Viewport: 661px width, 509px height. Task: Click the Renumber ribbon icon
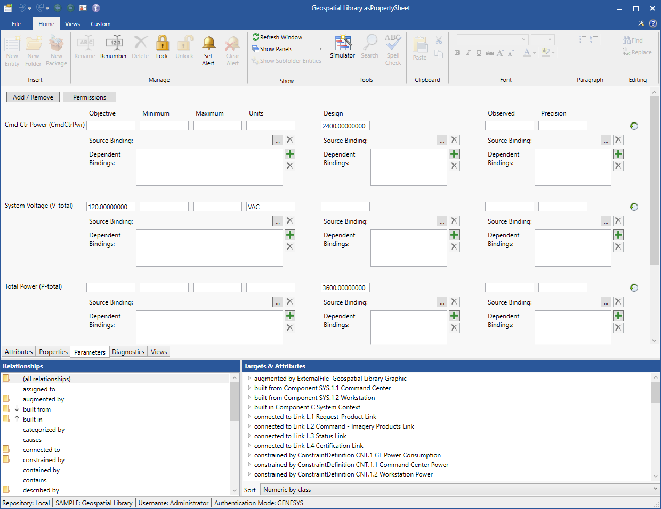114,43
